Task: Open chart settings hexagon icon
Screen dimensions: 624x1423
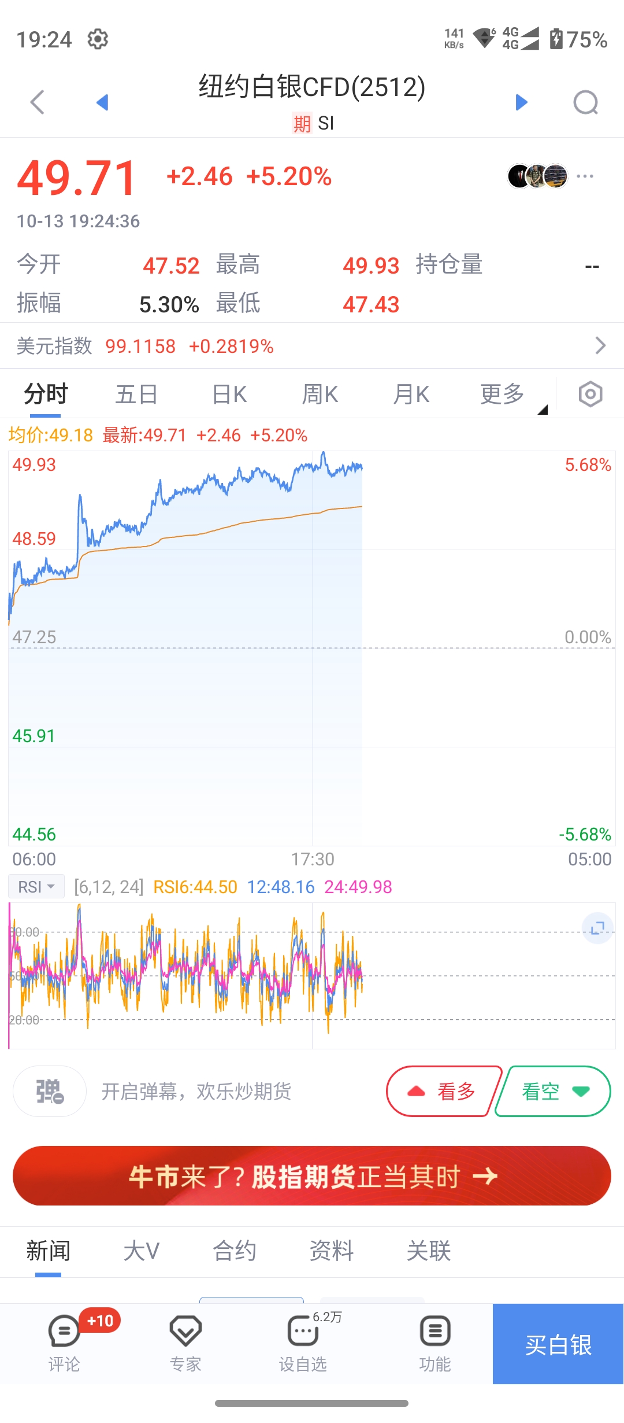Action: click(x=590, y=395)
